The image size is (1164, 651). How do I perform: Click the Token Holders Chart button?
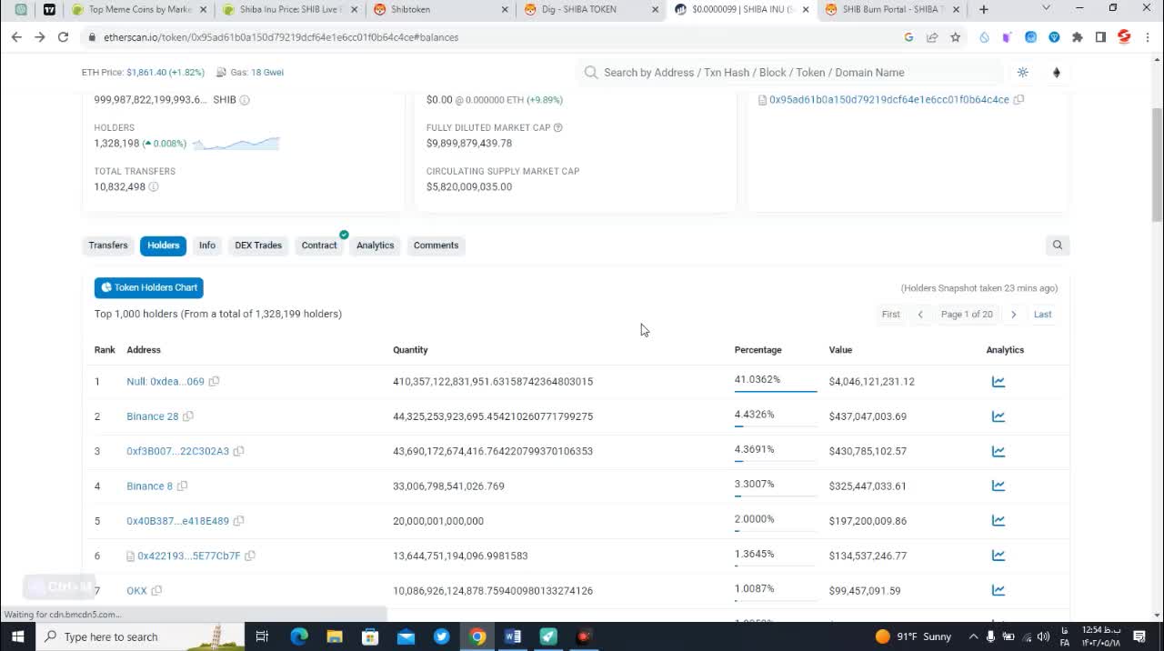149,287
